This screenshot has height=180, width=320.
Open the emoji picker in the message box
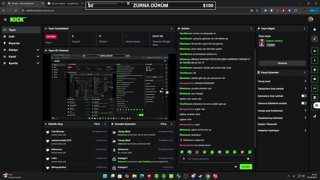[x=248, y=159]
